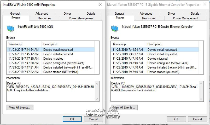The width and height of the screenshot is (210, 125).
Task: Open Power Management tab in the Intel WiFi dialog
Action: pyautogui.click(x=81, y=18)
